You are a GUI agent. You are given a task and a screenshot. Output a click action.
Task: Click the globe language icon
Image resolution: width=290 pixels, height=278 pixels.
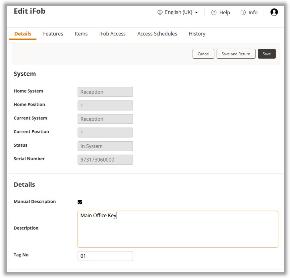[160, 12]
